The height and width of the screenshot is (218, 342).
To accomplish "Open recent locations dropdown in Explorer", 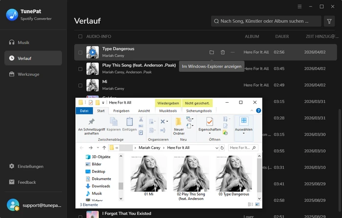I will tap(98, 148).
